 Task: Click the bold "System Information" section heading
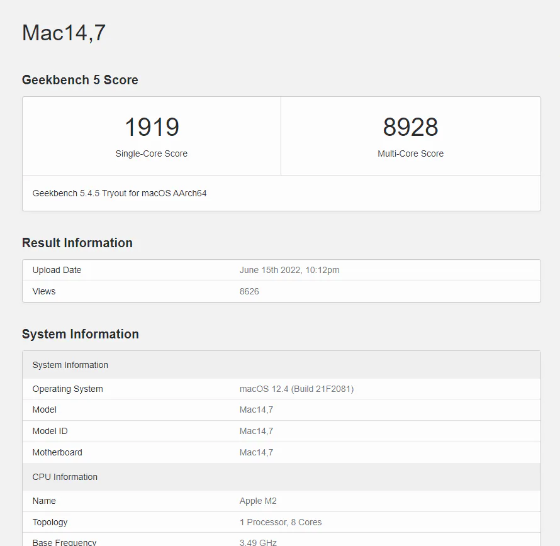pos(81,334)
